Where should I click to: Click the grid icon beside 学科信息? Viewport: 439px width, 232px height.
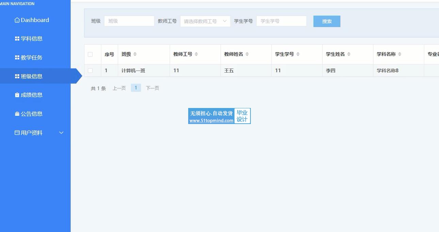(17, 39)
